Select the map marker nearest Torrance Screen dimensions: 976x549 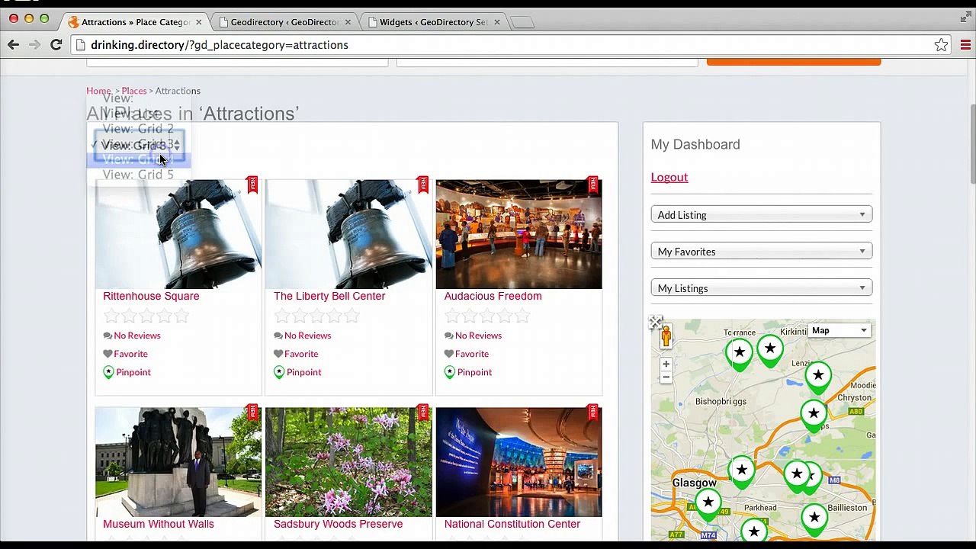point(739,355)
